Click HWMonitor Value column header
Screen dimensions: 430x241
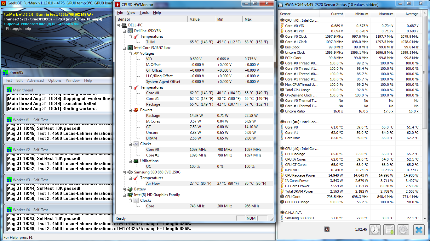click(x=202, y=19)
